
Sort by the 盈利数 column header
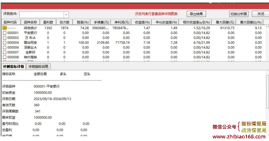point(48,22)
